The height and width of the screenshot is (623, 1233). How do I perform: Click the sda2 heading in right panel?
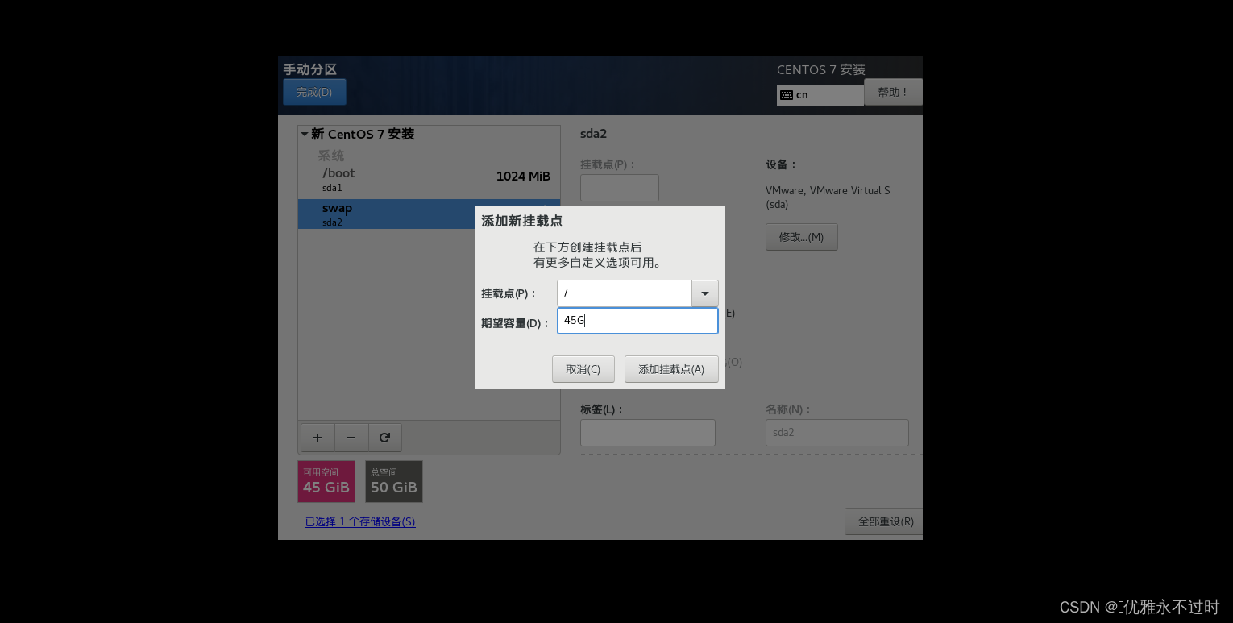[593, 134]
